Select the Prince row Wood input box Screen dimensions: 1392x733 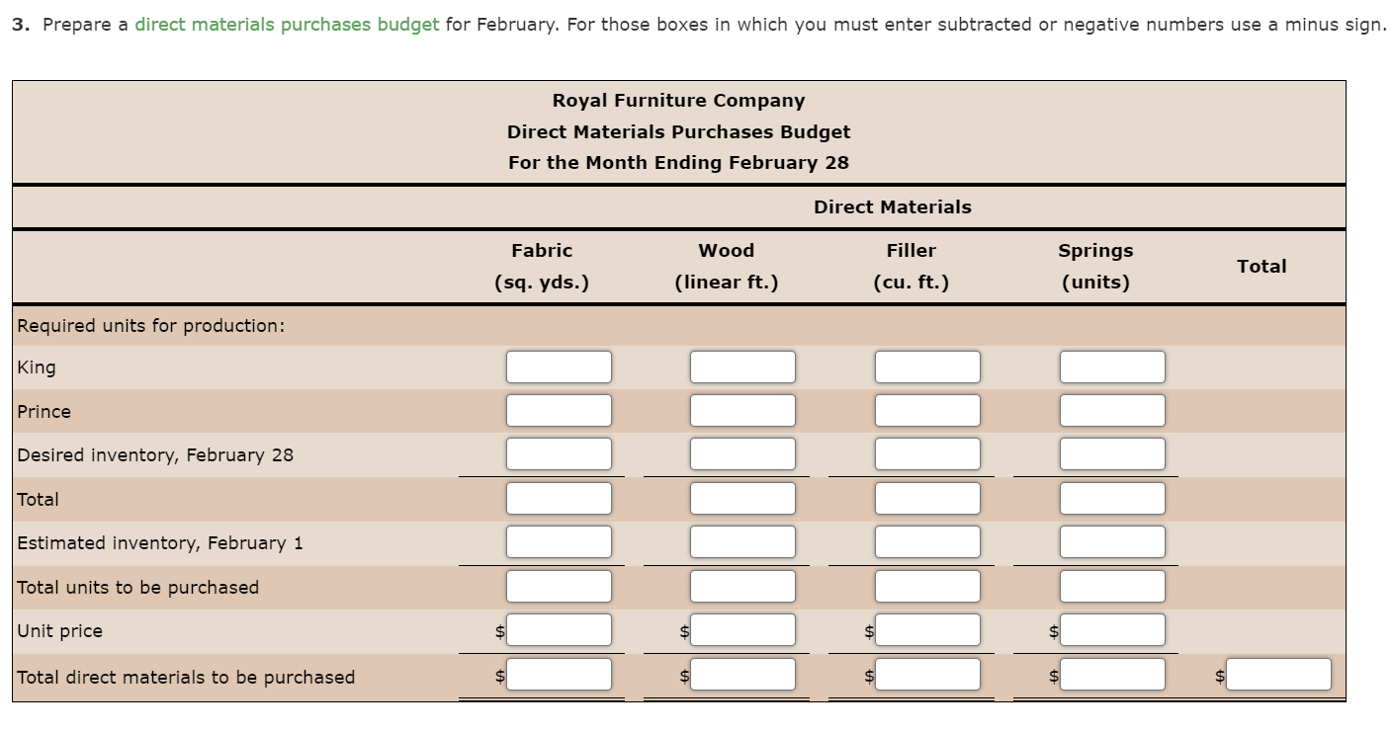742,409
